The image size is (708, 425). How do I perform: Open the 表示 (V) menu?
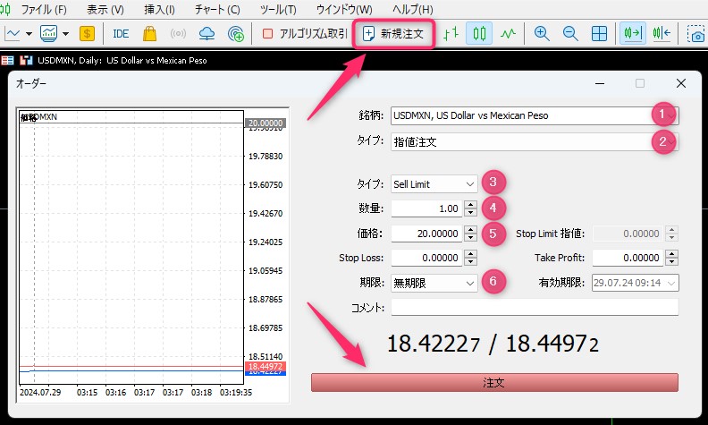tap(105, 10)
